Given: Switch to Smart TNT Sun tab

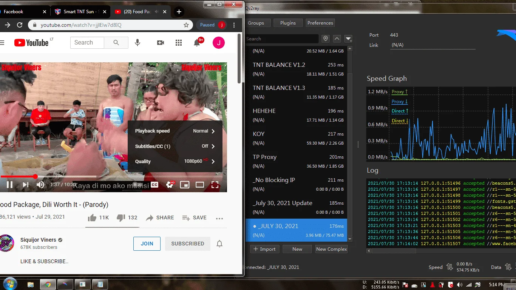Looking at the screenshot, I should [x=80, y=12].
